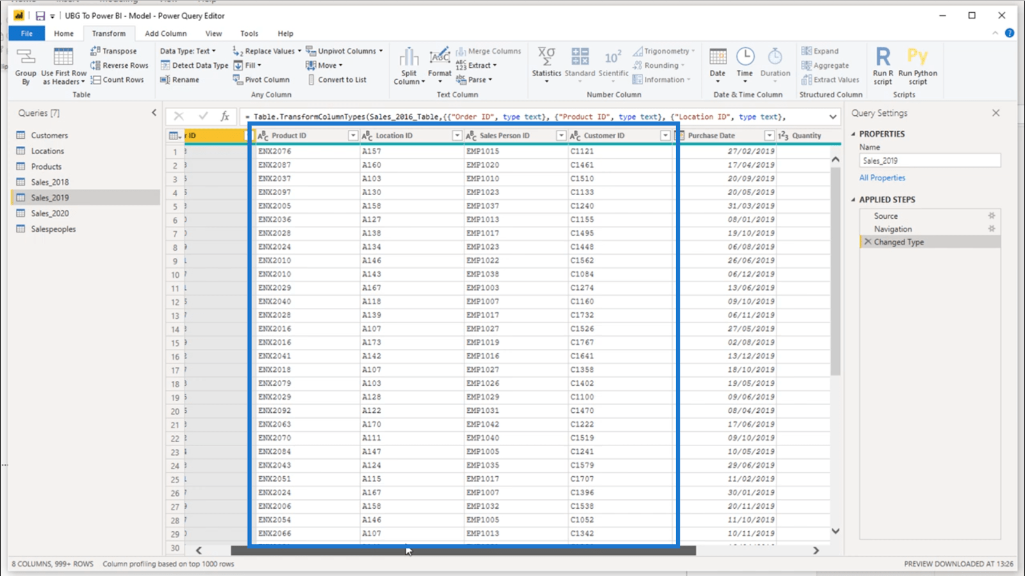Viewport: 1025px width, 576px height.
Task: Open Data Type: Text dropdown
Action: coord(188,51)
